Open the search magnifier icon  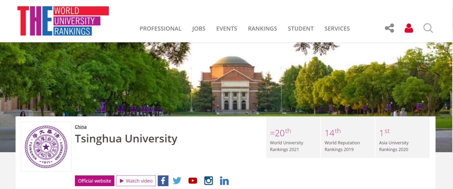428,28
